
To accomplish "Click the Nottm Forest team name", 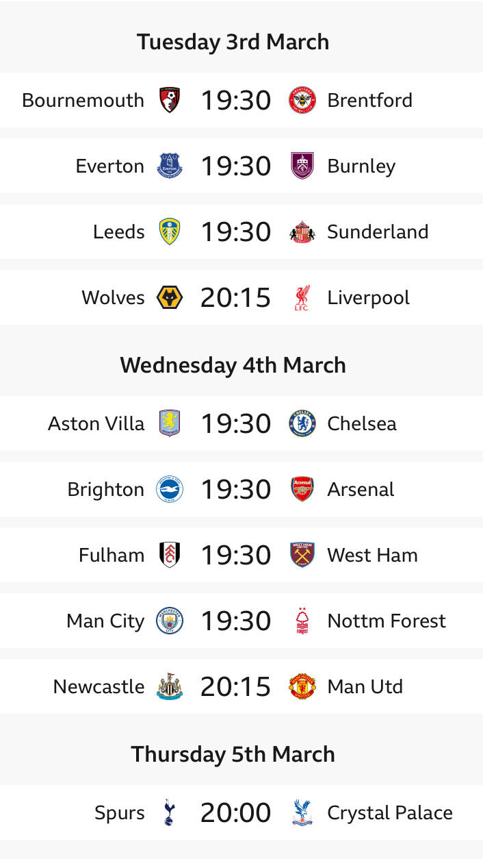I will tap(387, 621).
